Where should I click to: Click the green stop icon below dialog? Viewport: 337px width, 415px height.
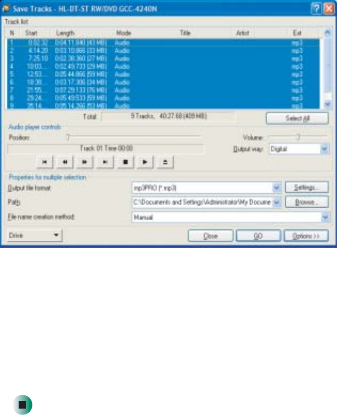22,404
